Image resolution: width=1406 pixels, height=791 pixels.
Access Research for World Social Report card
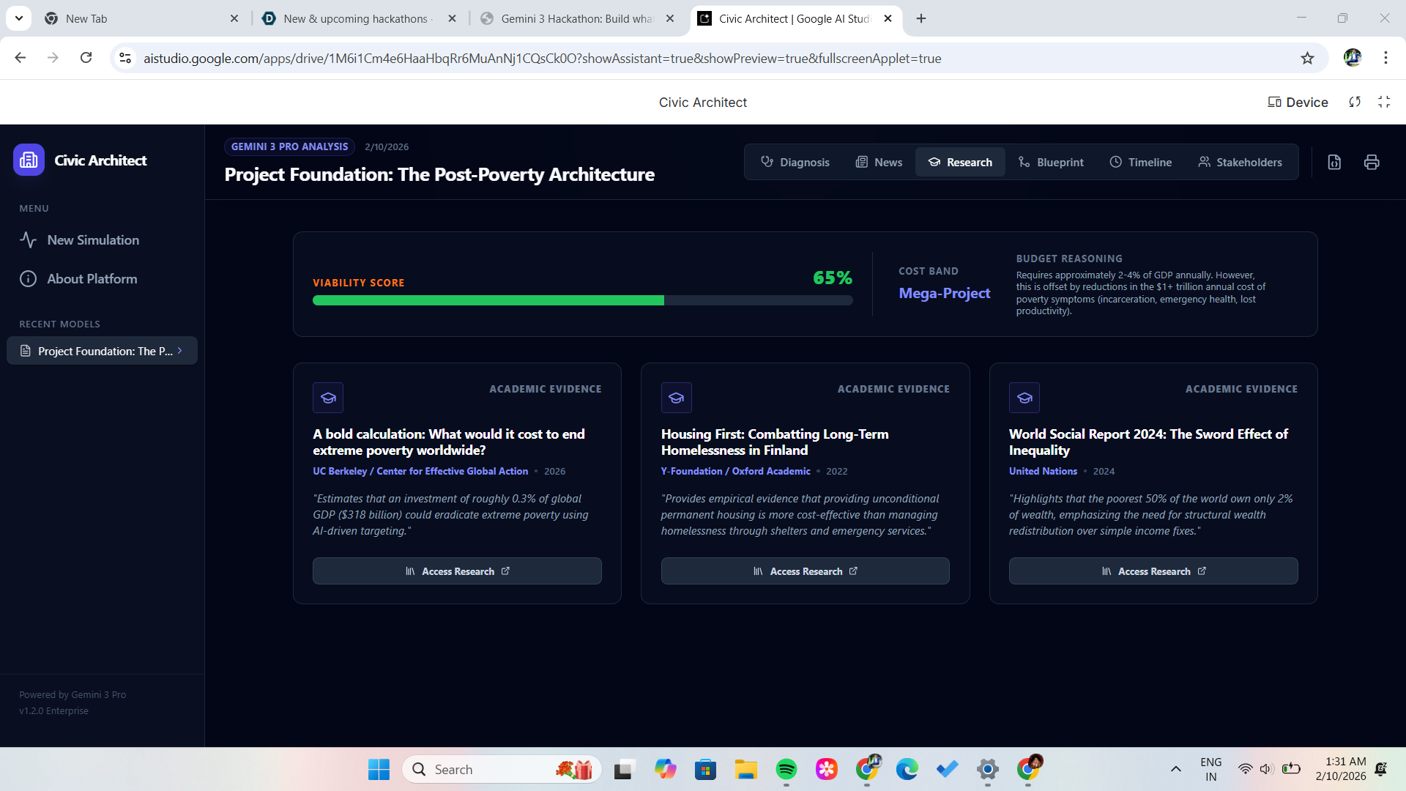[1153, 571]
